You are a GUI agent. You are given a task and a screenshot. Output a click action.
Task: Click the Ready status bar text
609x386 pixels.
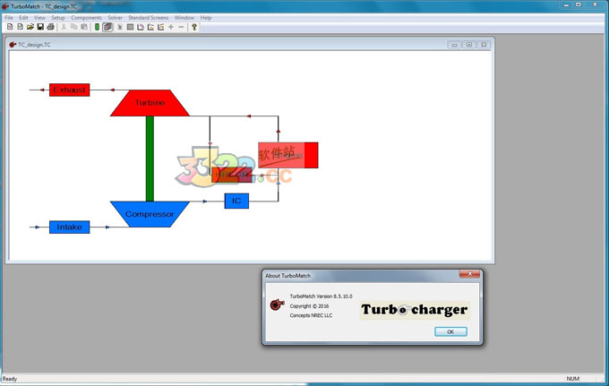pos(10,379)
